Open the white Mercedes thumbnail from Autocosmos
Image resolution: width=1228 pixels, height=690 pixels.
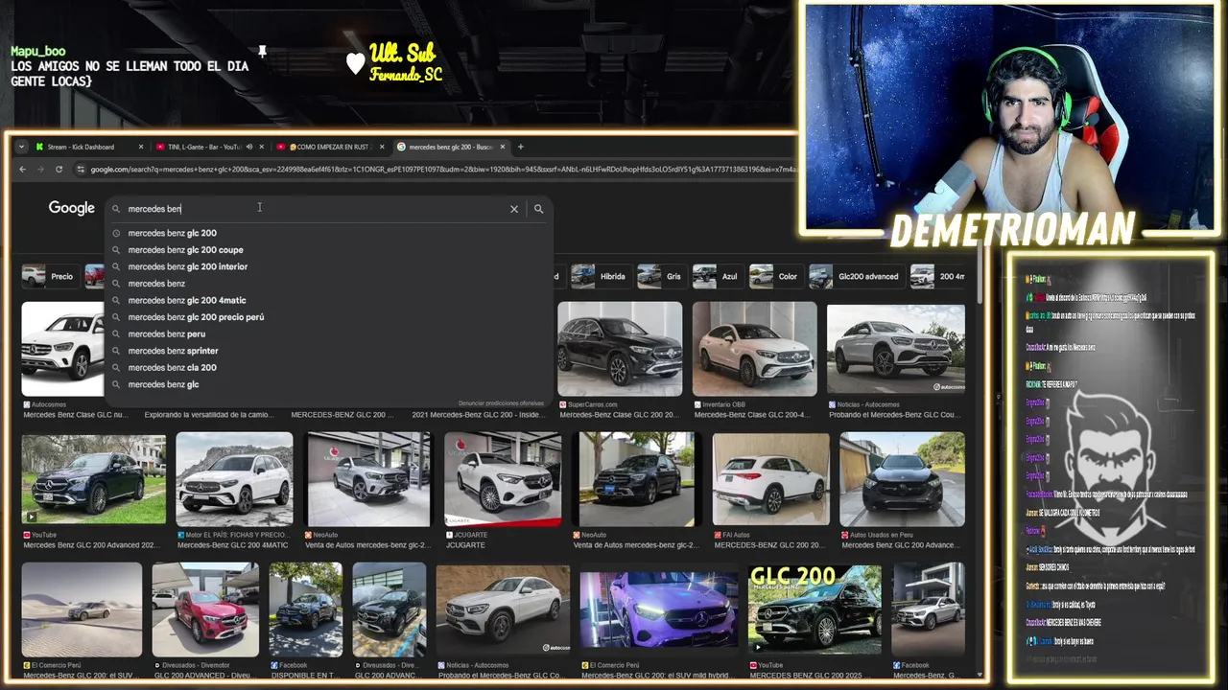62,349
